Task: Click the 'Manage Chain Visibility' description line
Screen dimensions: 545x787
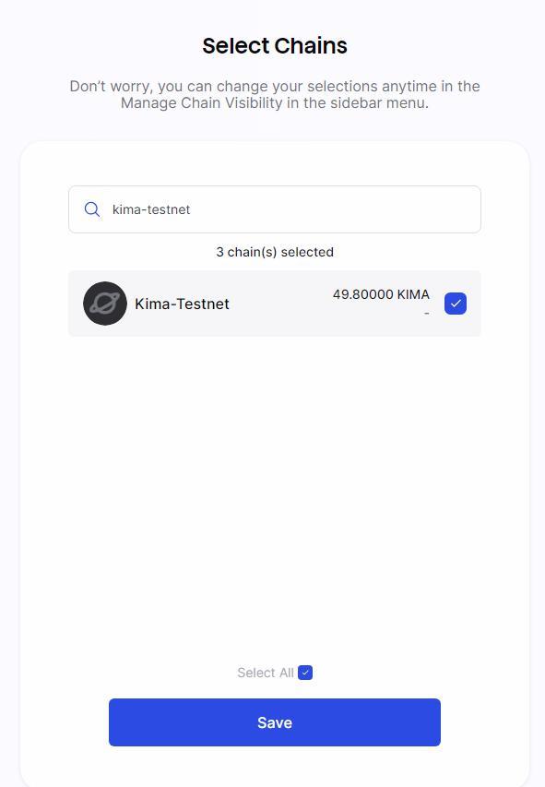Action: pyautogui.click(x=275, y=103)
